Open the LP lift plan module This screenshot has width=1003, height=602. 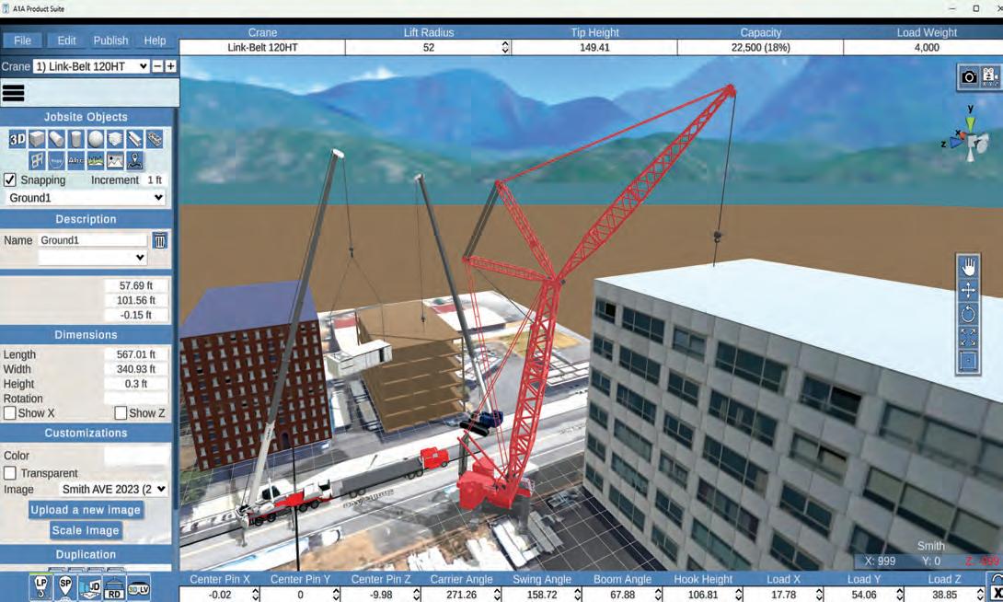[40, 587]
